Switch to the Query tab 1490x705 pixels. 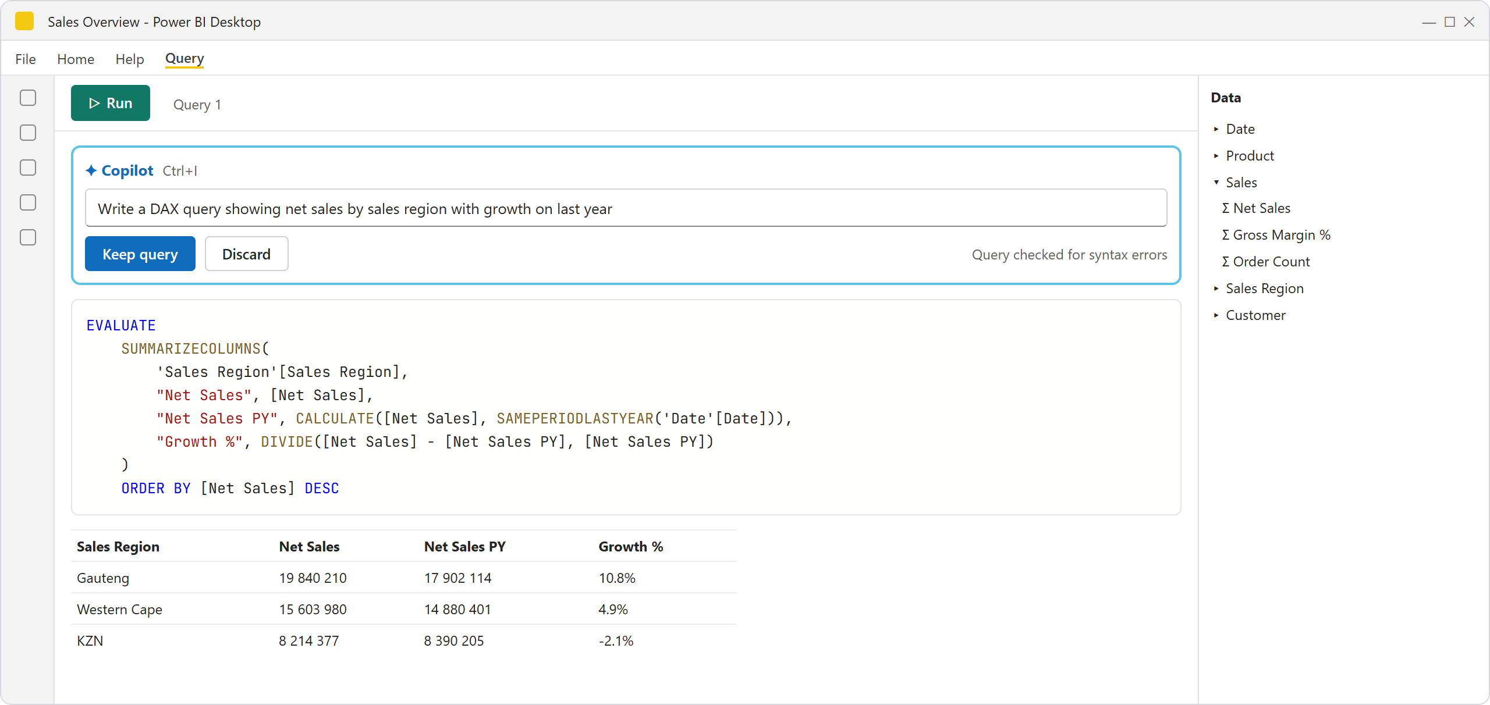(x=185, y=59)
